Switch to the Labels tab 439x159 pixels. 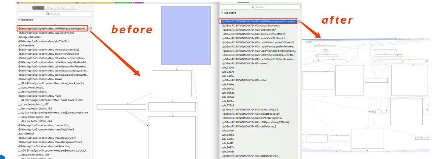point(38,8)
